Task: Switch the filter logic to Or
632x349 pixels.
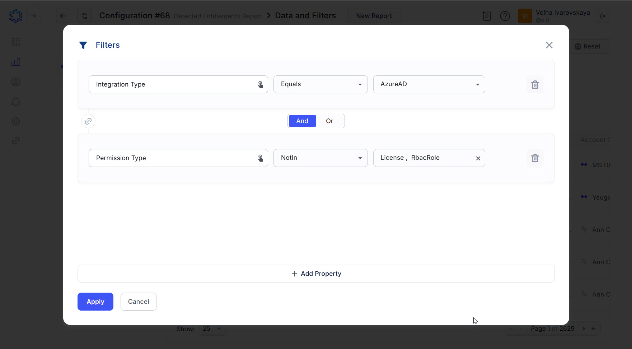Action: point(329,121)
